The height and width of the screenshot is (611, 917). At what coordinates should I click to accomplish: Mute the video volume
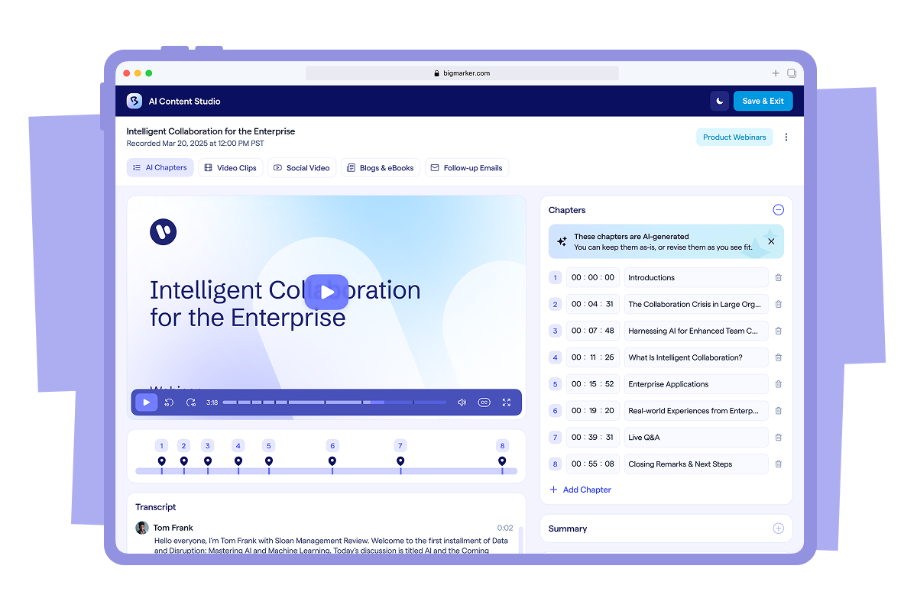click(x=462, y=402)
